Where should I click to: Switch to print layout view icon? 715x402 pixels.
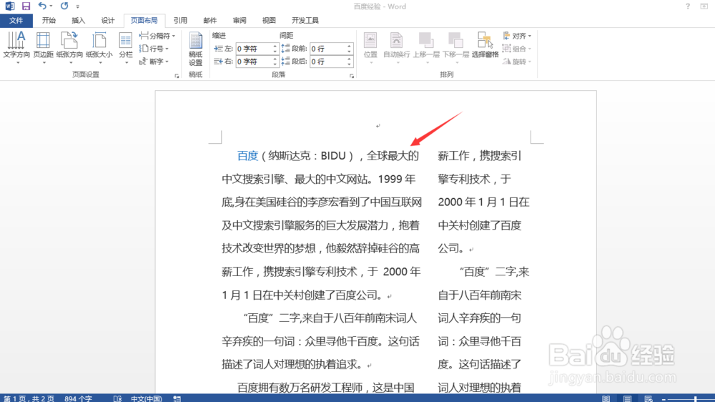(x=628, y=399)
